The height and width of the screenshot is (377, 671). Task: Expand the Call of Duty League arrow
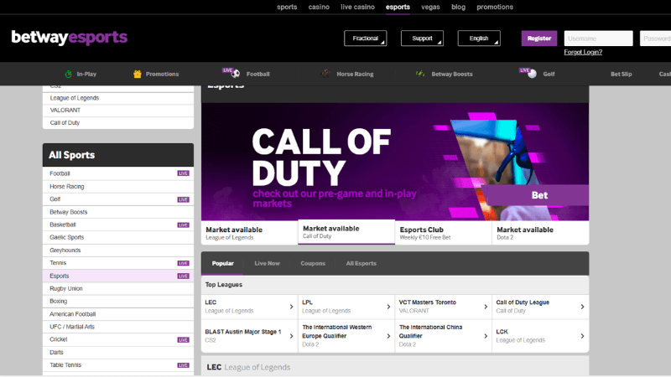tap(582, 307)
